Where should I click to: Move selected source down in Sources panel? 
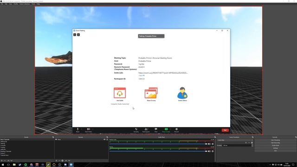(69, 161)
